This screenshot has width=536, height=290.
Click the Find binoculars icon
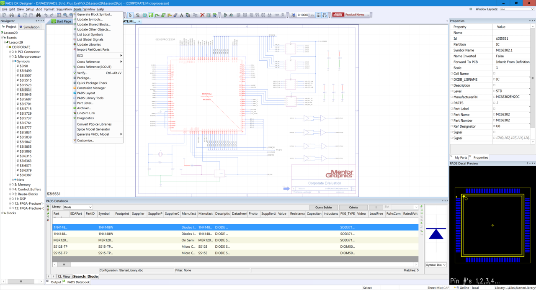point(38,15)
